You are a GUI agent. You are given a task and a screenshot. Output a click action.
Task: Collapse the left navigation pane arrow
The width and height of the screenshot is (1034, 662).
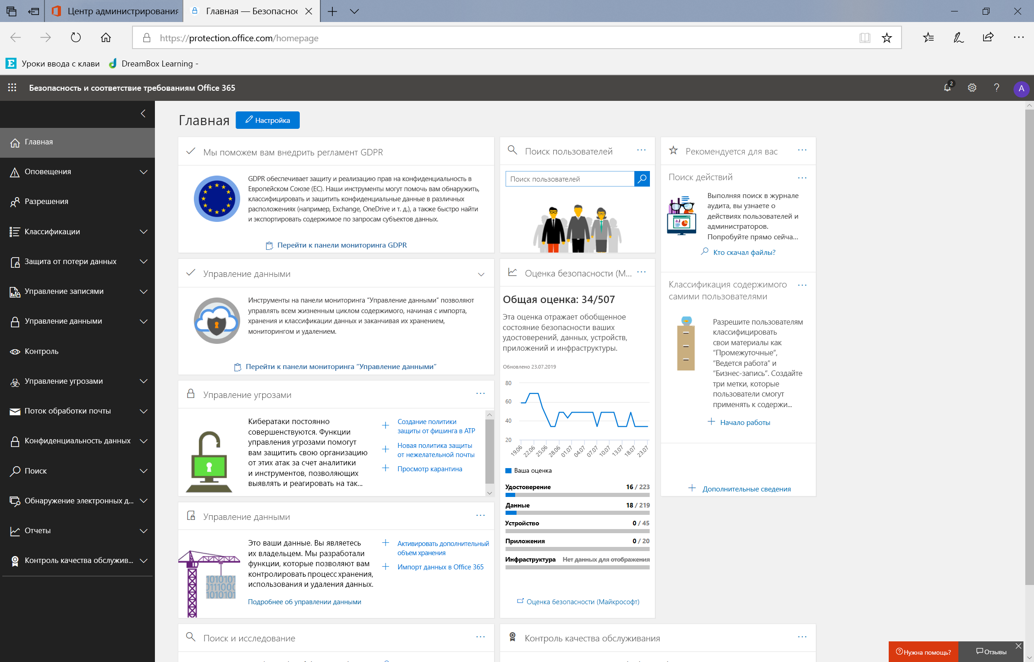pos(143,113)
